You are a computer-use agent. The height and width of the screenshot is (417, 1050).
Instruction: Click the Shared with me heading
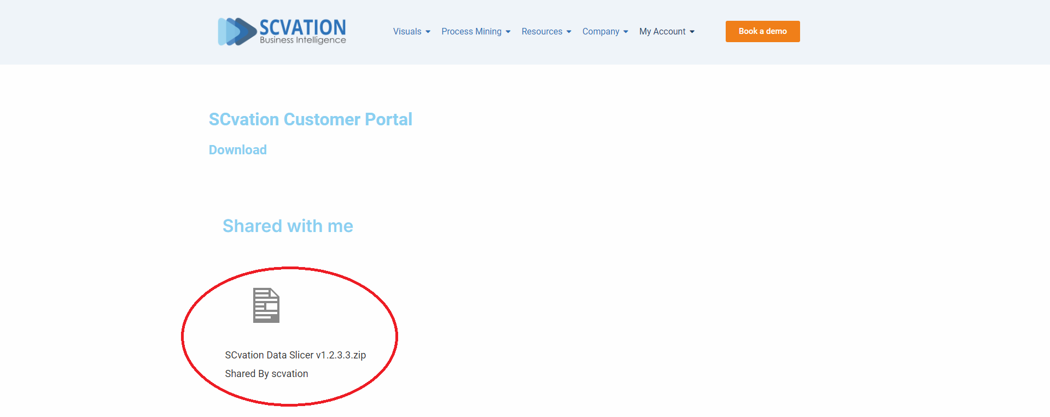(288, 226)
